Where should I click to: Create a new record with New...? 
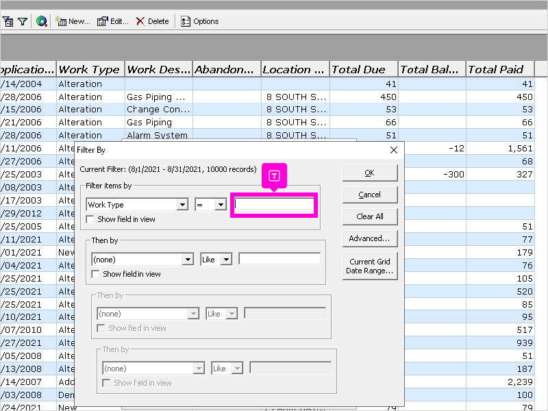73,22
